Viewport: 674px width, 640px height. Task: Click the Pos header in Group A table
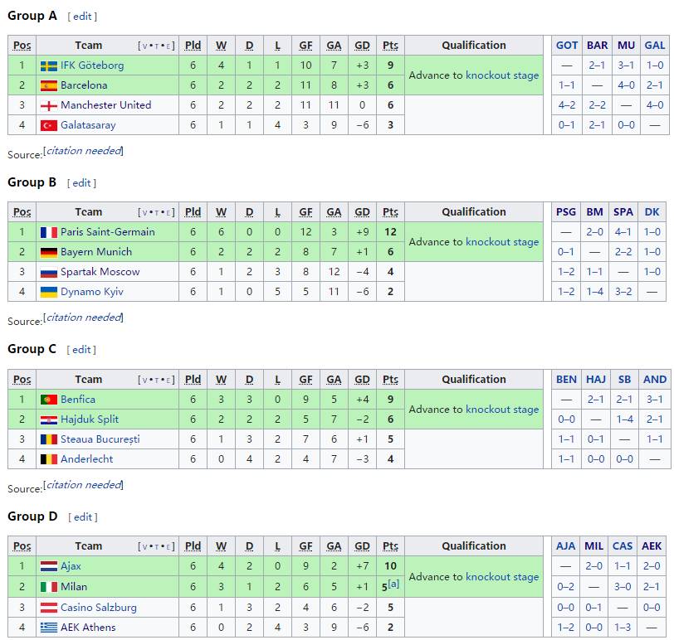click(22, 46)
